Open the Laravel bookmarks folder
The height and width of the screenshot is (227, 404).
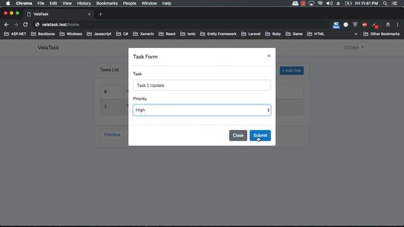tap(251, 34)
